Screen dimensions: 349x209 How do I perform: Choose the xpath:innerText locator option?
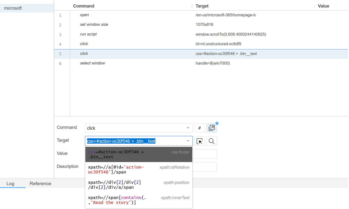coord(139,200)
